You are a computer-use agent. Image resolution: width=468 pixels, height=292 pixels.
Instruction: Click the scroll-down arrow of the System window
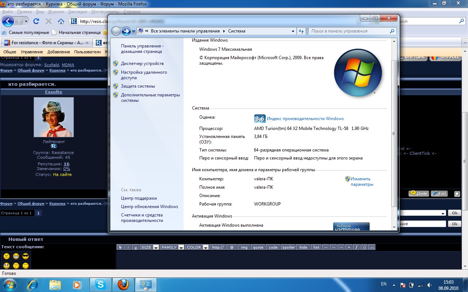pyautogui.click(x=394, y=227)
